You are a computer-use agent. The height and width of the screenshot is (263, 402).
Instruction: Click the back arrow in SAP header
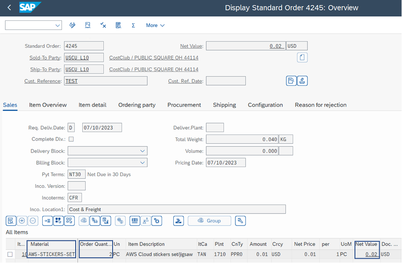tap(9, 8)
